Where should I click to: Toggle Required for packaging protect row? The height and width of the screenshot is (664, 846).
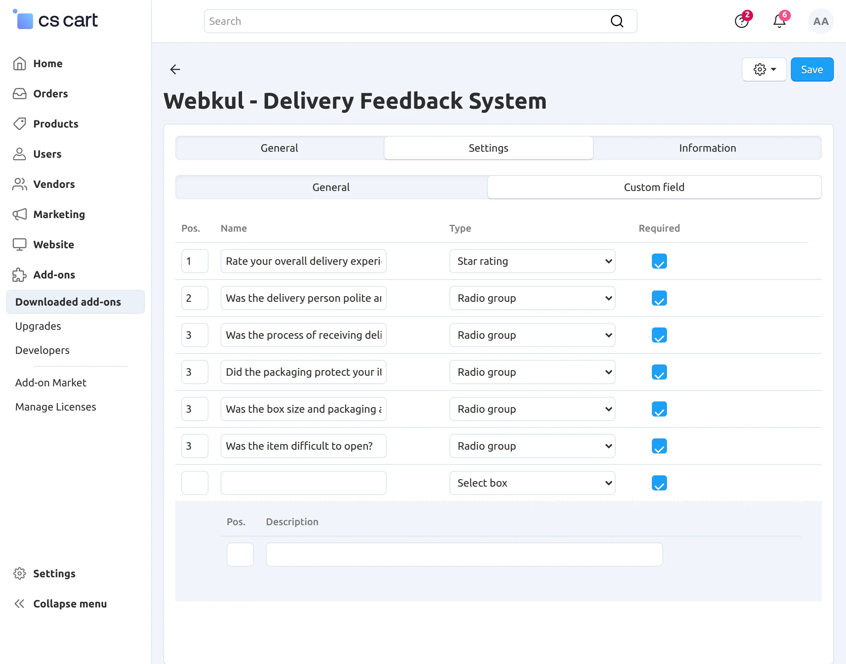pos(659,372)
